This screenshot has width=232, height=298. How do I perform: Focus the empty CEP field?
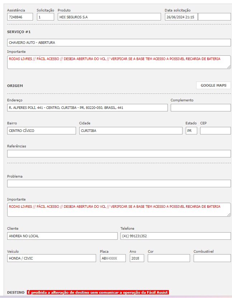tap(215, 130)
